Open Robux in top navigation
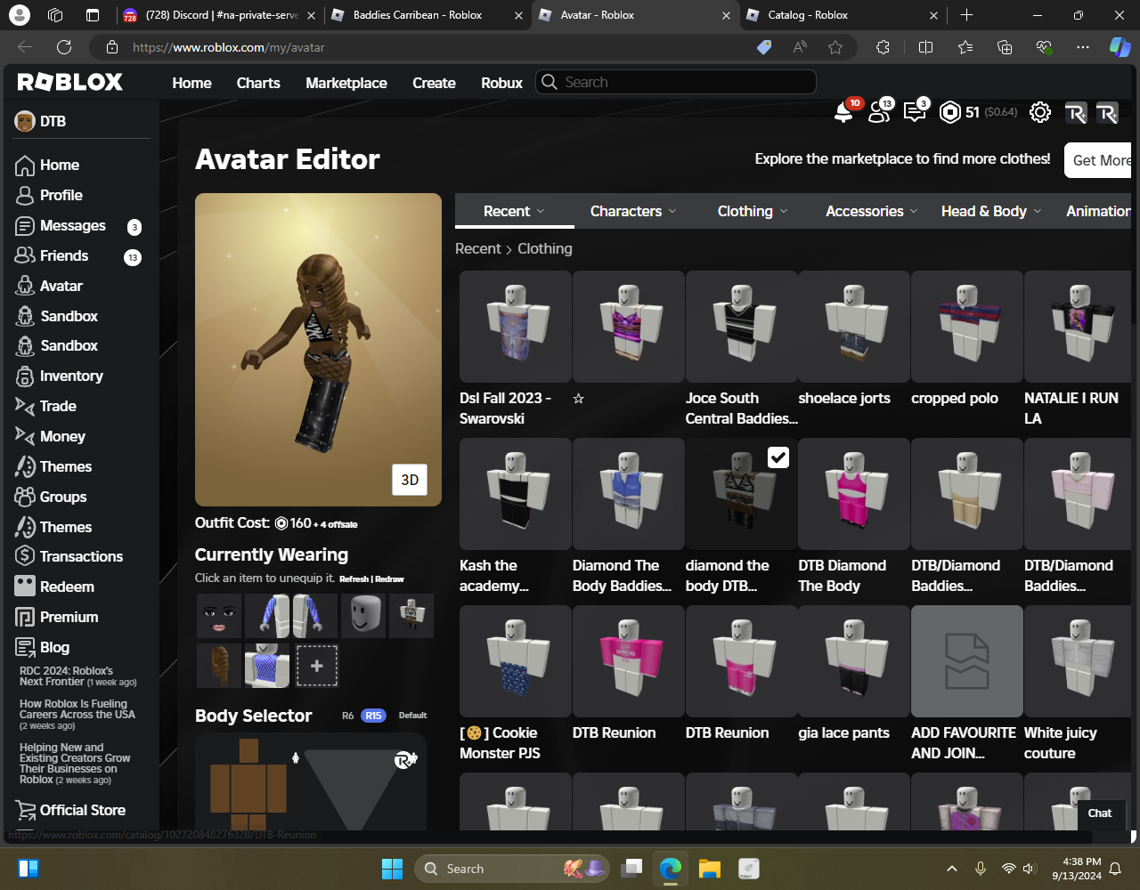1140x890 pixels. pos(501,83)
